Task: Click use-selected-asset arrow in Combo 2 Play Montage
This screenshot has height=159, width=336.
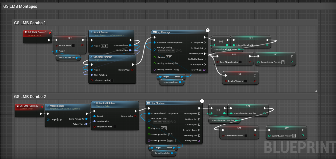Action: click(x=172, y=122)
